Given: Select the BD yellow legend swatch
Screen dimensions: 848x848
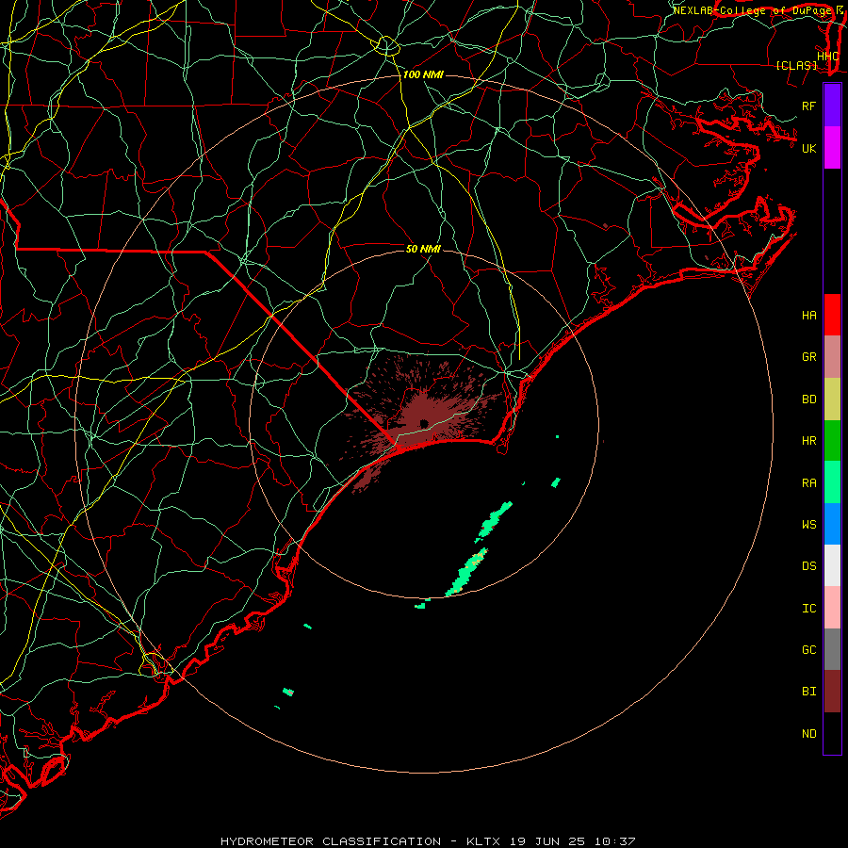Looking at the screenshot, I should (832, 400).
